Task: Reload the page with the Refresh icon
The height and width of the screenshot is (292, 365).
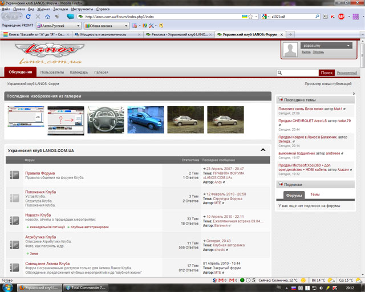Action: (28, 17)
